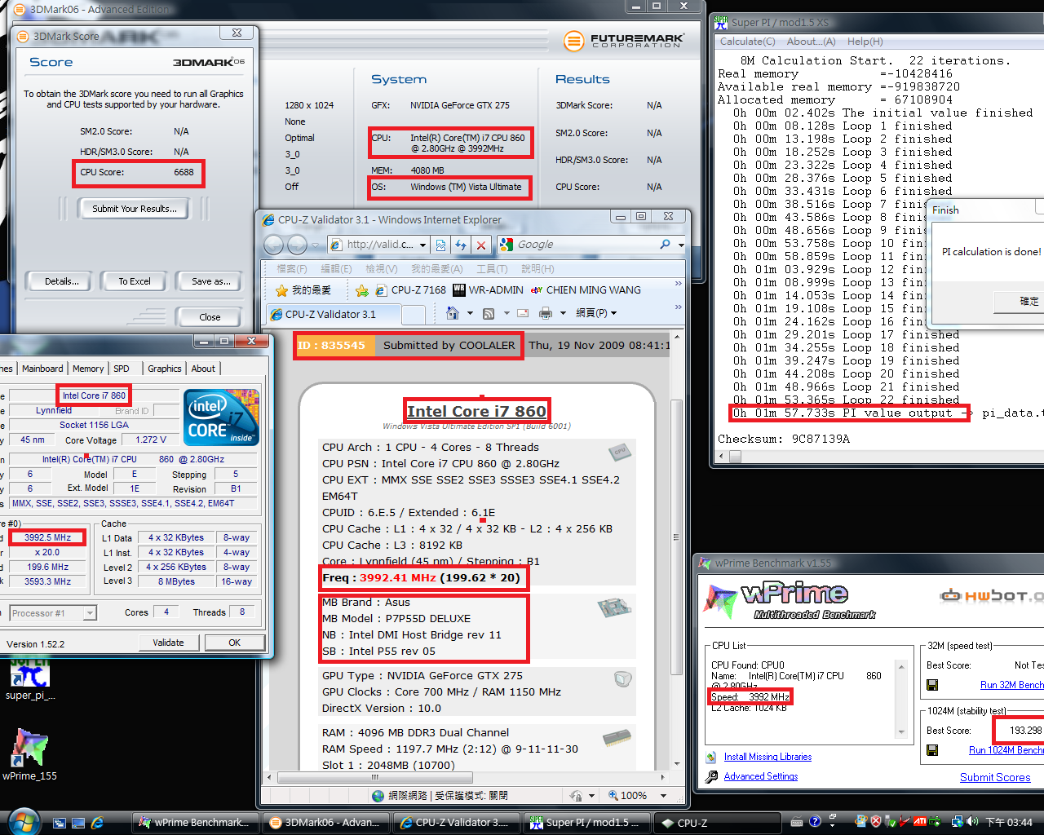Viewport: 1044px width, 835px height.
Task: Click the printer icon in IE command bar
Action: click(546, 313)
